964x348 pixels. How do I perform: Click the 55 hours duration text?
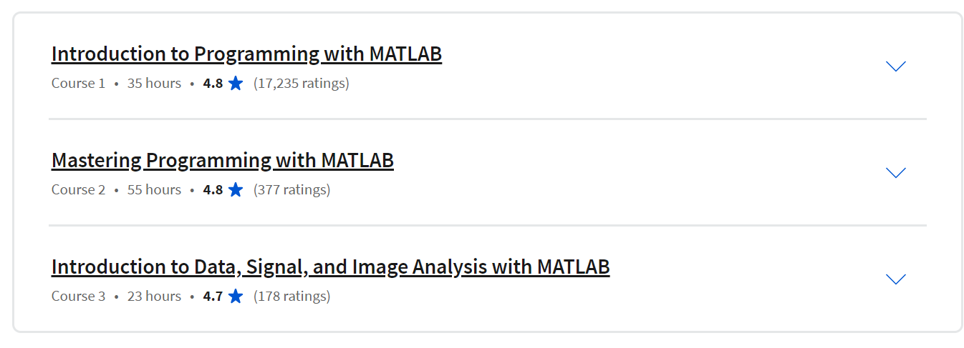point(154,190)
